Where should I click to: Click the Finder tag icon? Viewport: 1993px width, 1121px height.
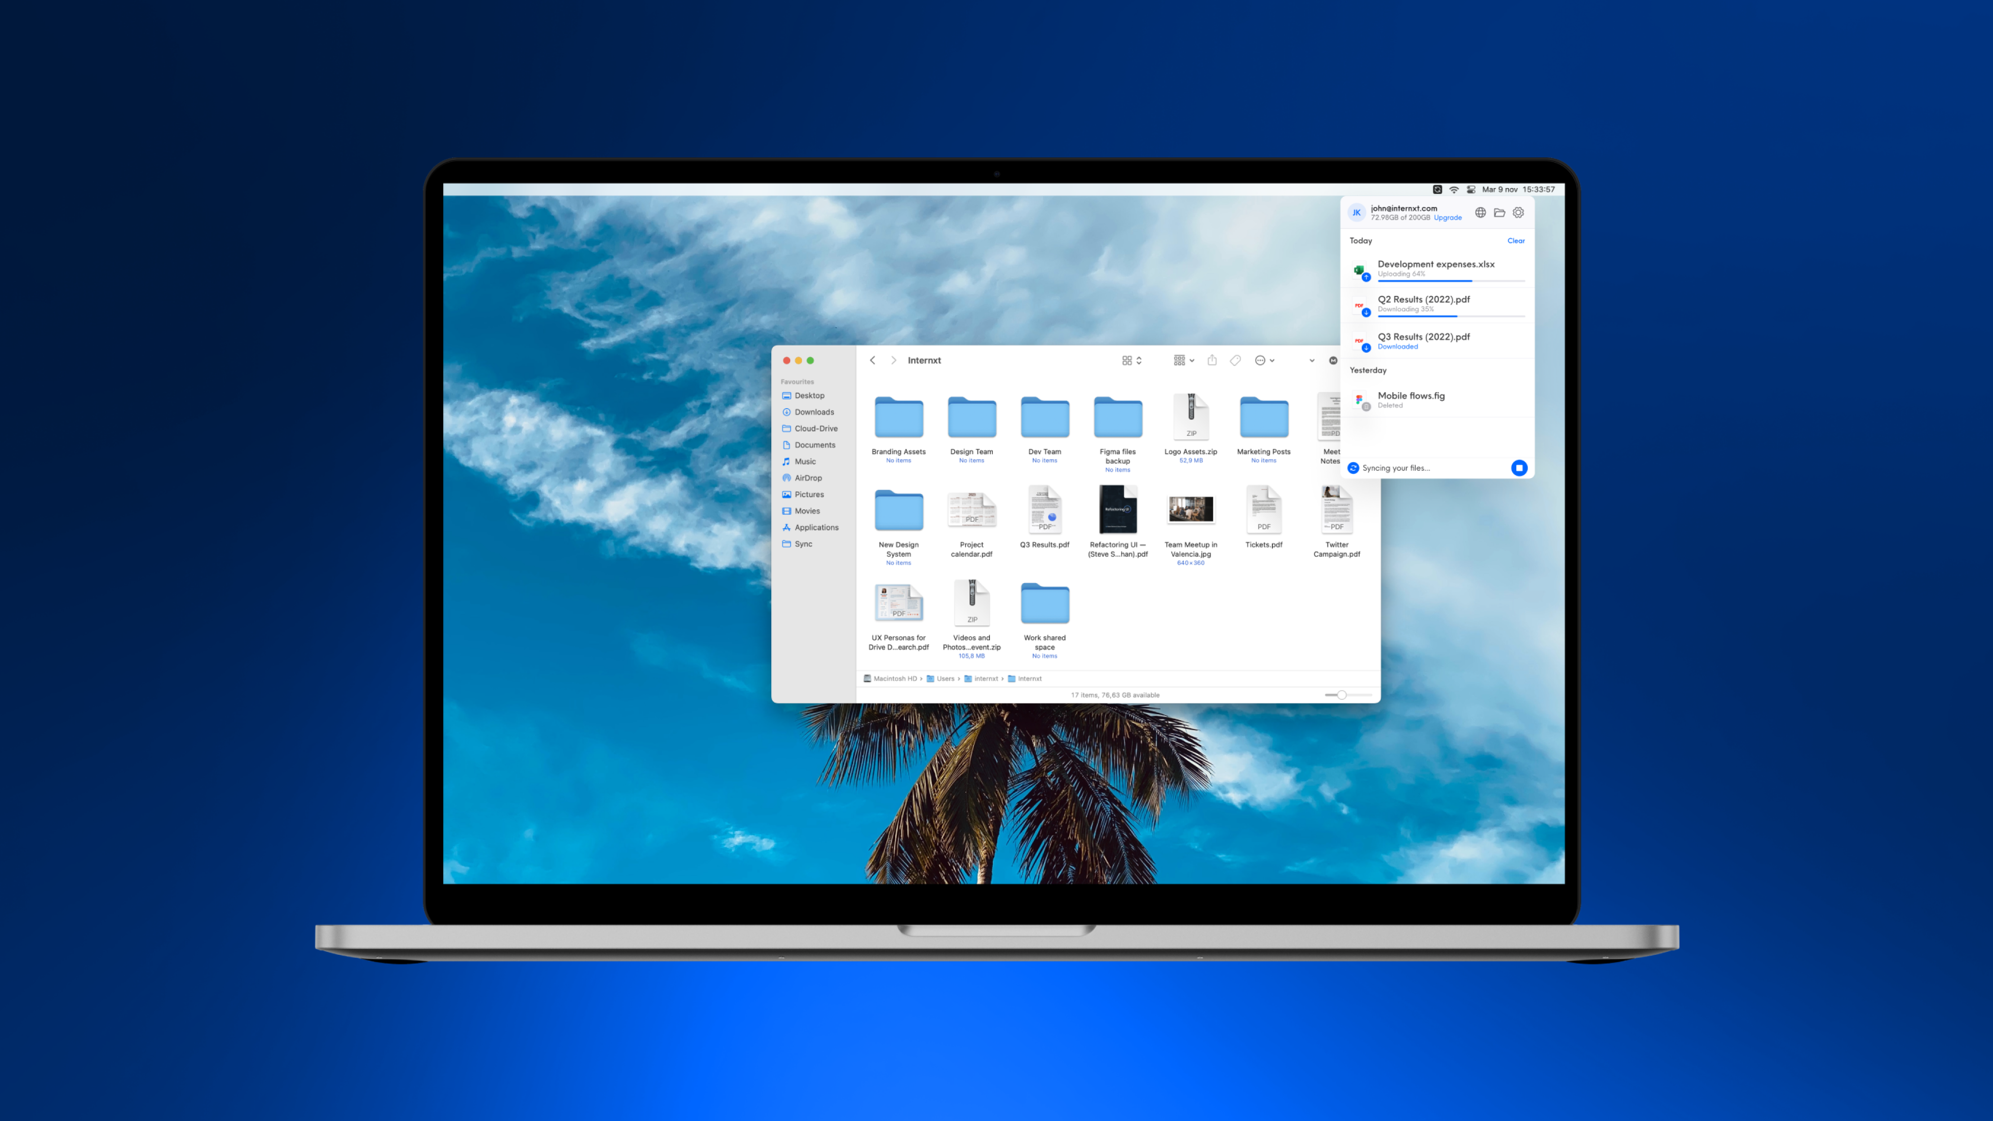pyautogui.click(x=1235, y=361)
